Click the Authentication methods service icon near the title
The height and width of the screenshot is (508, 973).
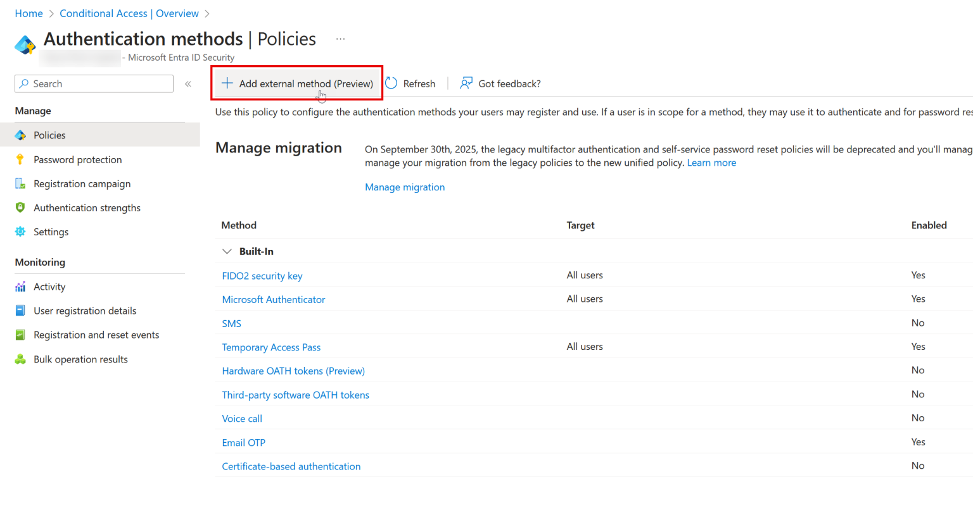pyautogui.click(x=25, y=44)
